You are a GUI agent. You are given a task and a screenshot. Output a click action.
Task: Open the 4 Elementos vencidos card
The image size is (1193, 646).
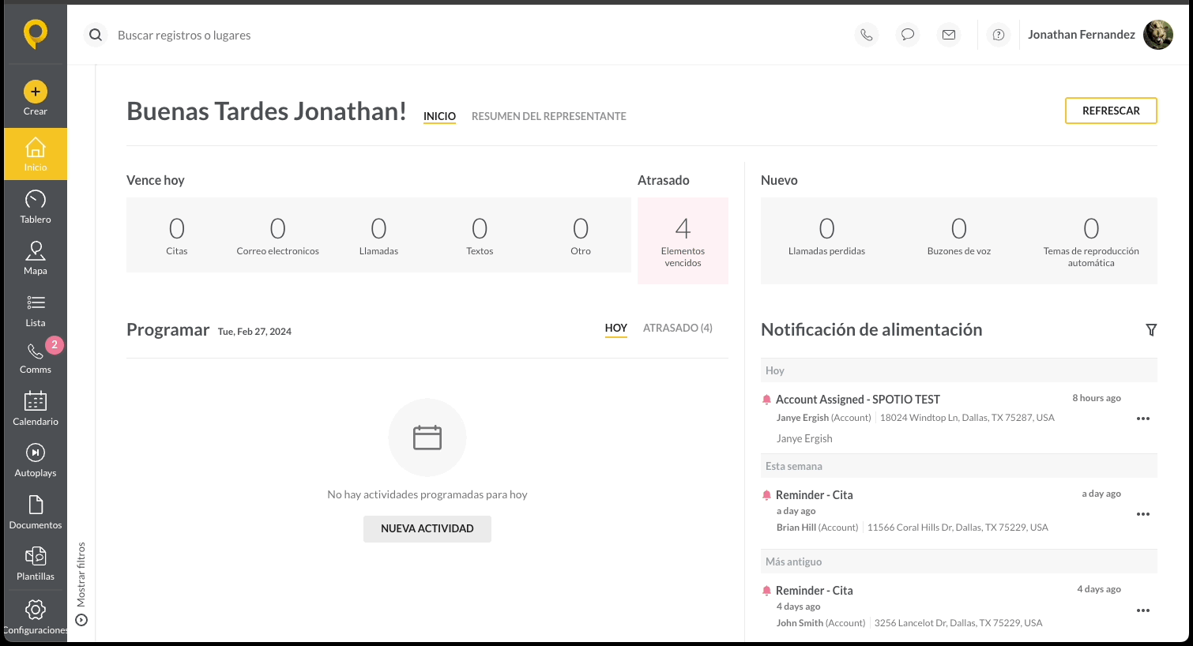683,241
